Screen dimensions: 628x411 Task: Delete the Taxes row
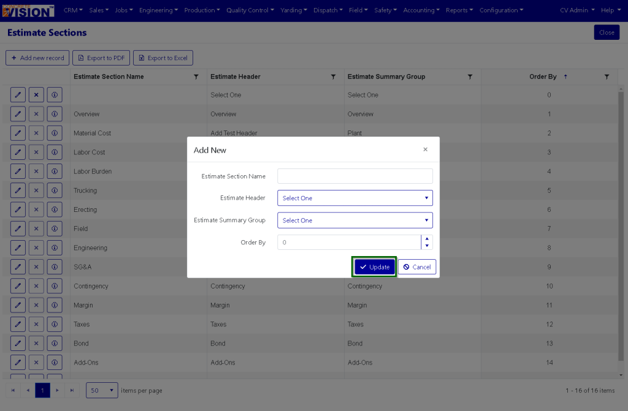pos(36,324)
